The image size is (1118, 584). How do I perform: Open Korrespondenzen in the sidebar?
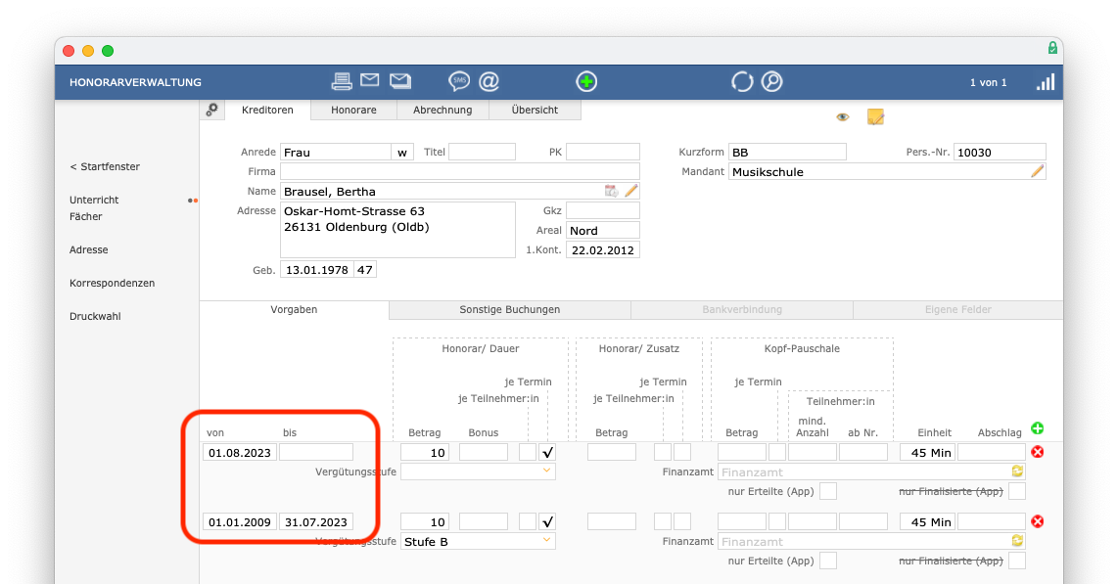click(112, 284)
